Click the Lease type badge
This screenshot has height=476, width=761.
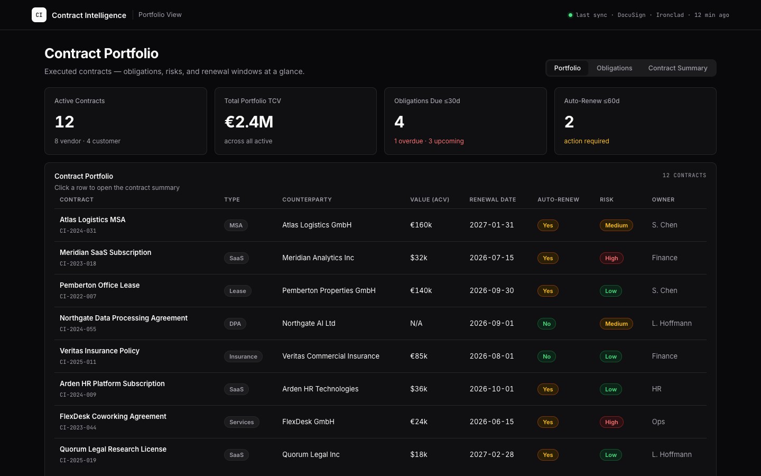(238, 291)
